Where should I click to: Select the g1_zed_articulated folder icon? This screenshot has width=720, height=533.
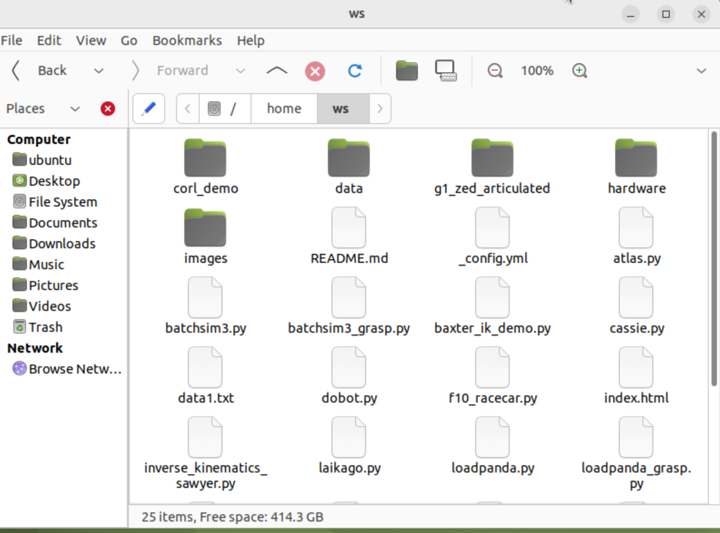tap(492, 158)
